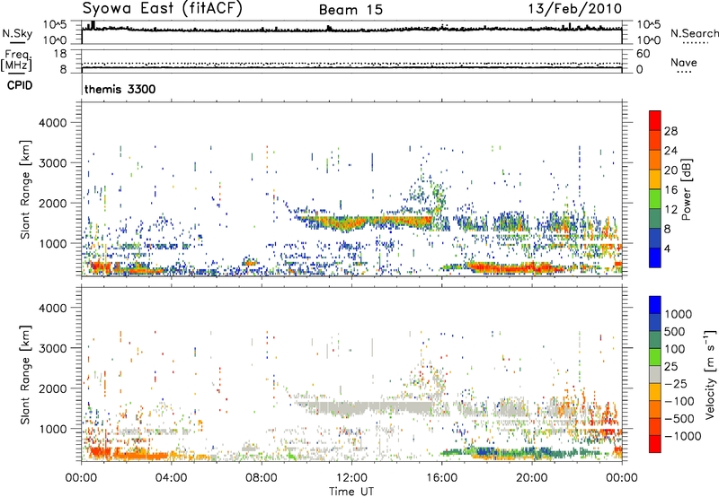
Task: Click the 'N.Search' legend label
Action: tap(694, 33)
